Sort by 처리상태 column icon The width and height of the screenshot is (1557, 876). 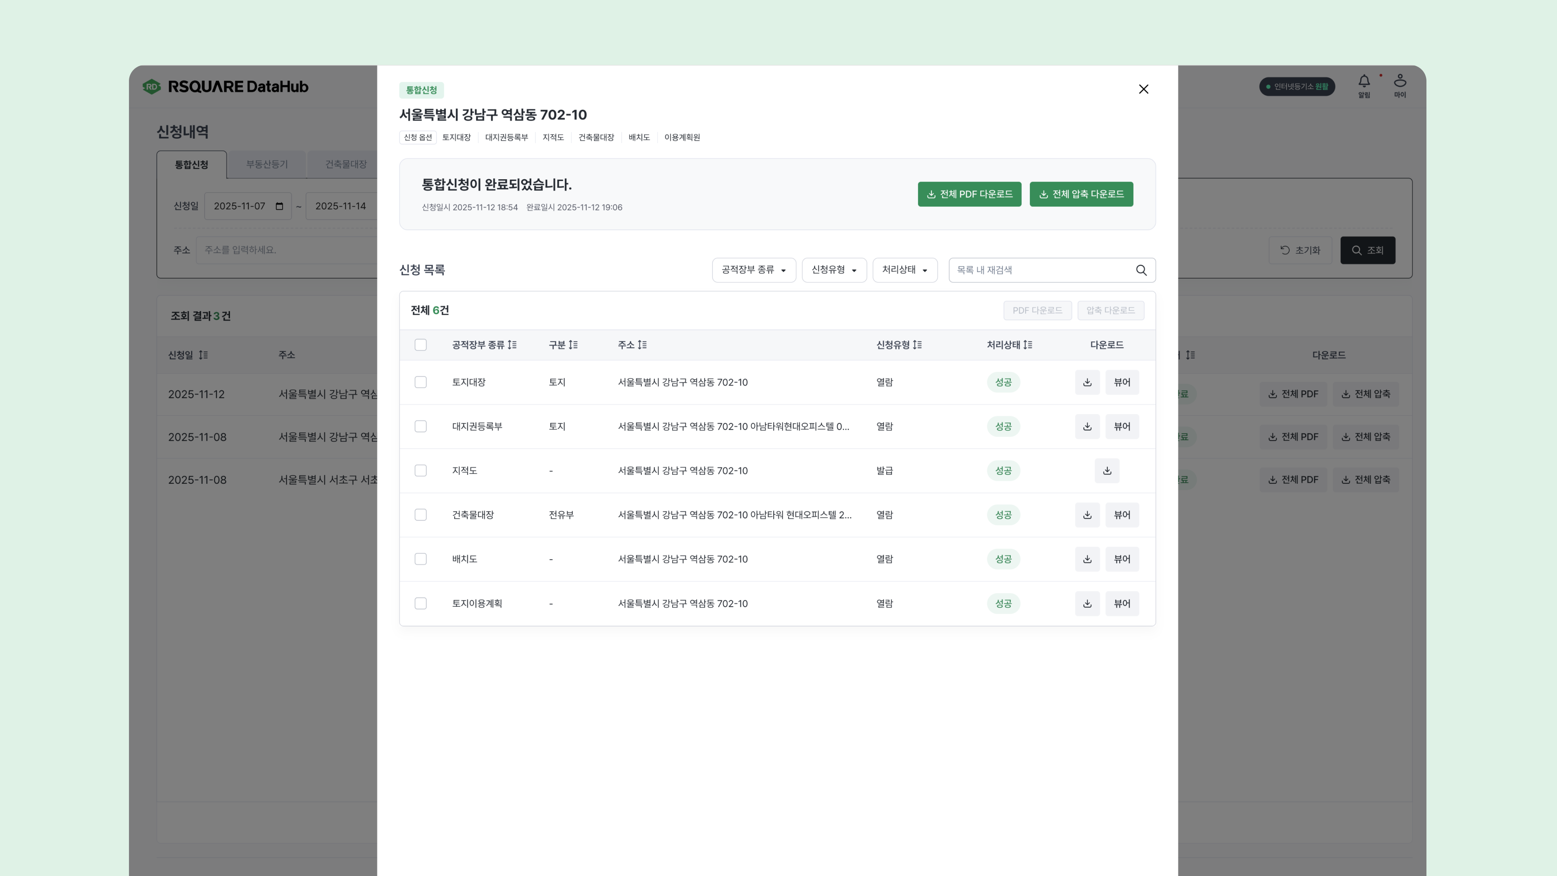click(1027, 345)
